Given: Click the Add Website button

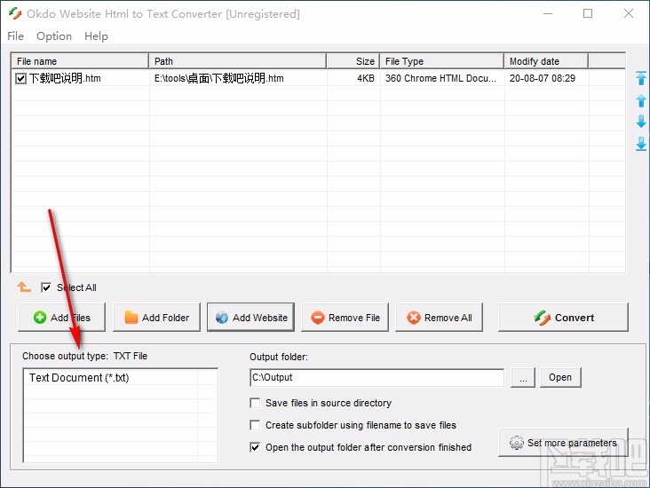Looking at the screenshot, I should pos(250,318).
